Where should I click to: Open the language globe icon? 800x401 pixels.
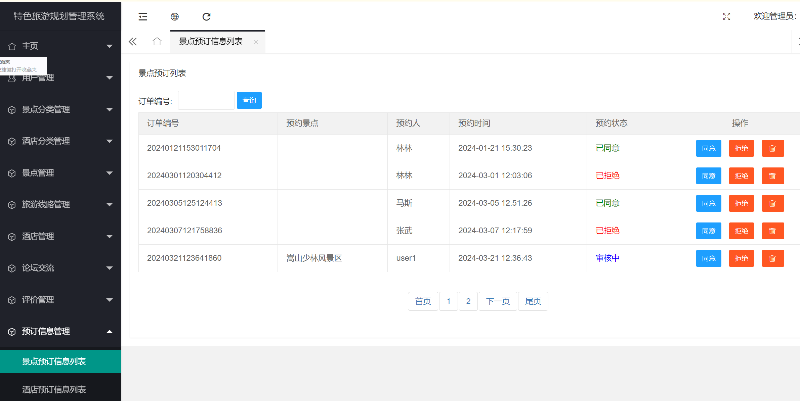[174, 16]
